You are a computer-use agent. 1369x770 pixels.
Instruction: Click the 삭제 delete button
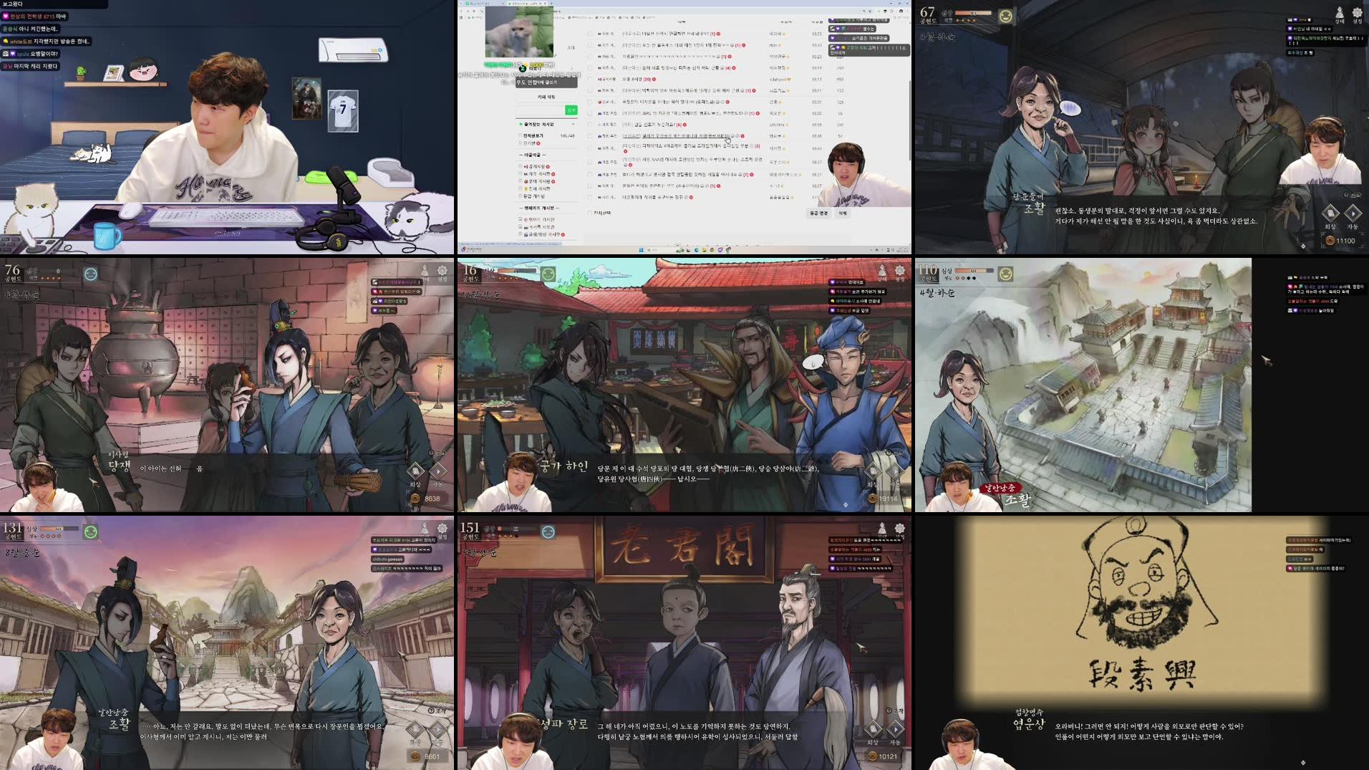(843, 213)
